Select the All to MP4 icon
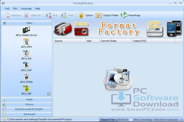The image size is (184, 122). click(x=26, y=42)
